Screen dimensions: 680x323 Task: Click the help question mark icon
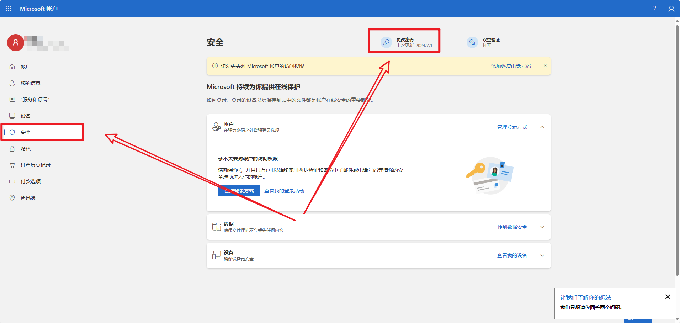pos(654,9)
